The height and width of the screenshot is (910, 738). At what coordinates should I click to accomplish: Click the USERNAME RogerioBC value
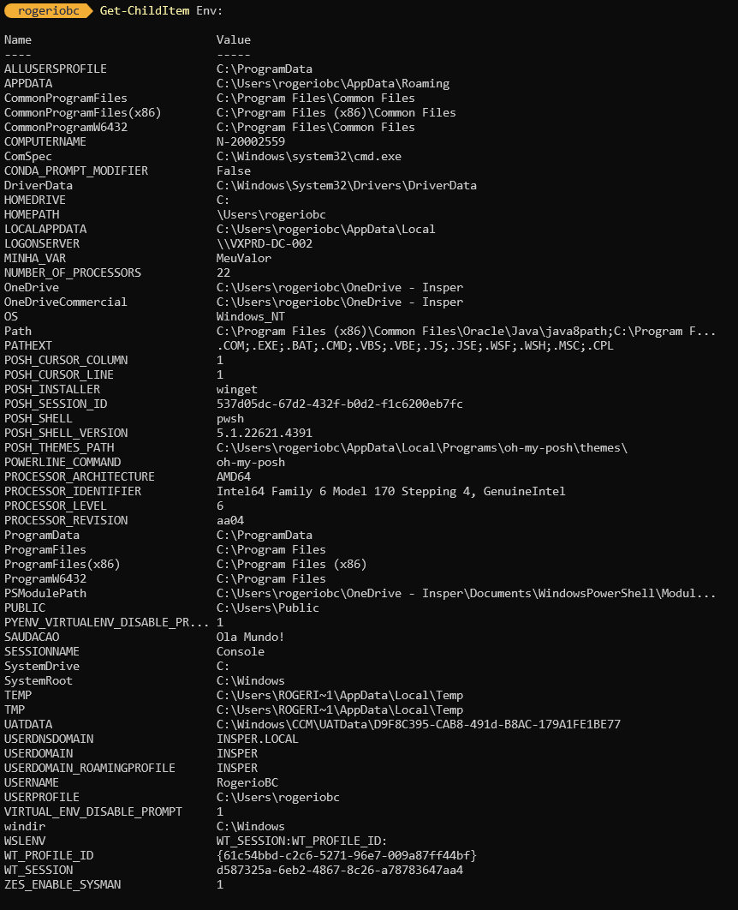247,783
